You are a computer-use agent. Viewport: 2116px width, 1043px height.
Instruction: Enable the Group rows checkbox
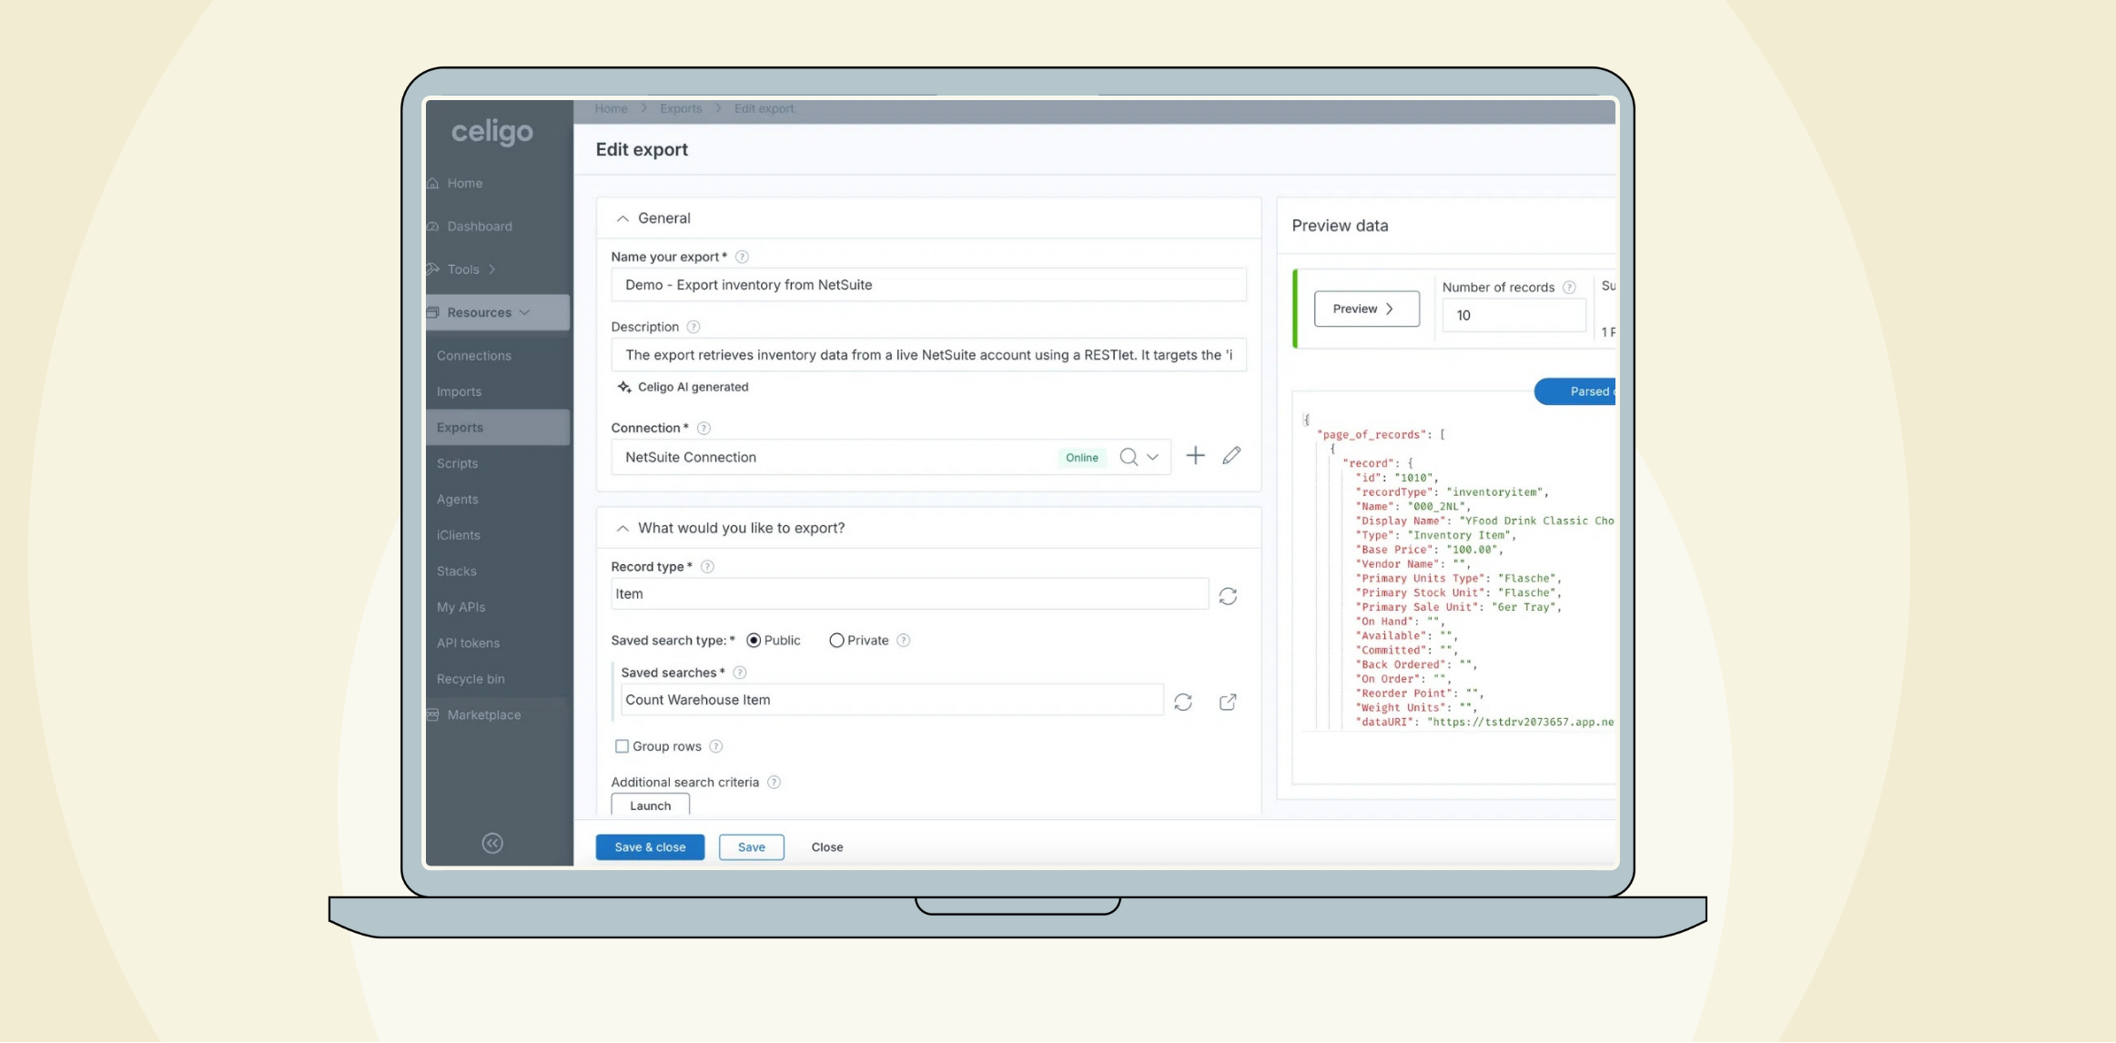[x=623, y=747]
